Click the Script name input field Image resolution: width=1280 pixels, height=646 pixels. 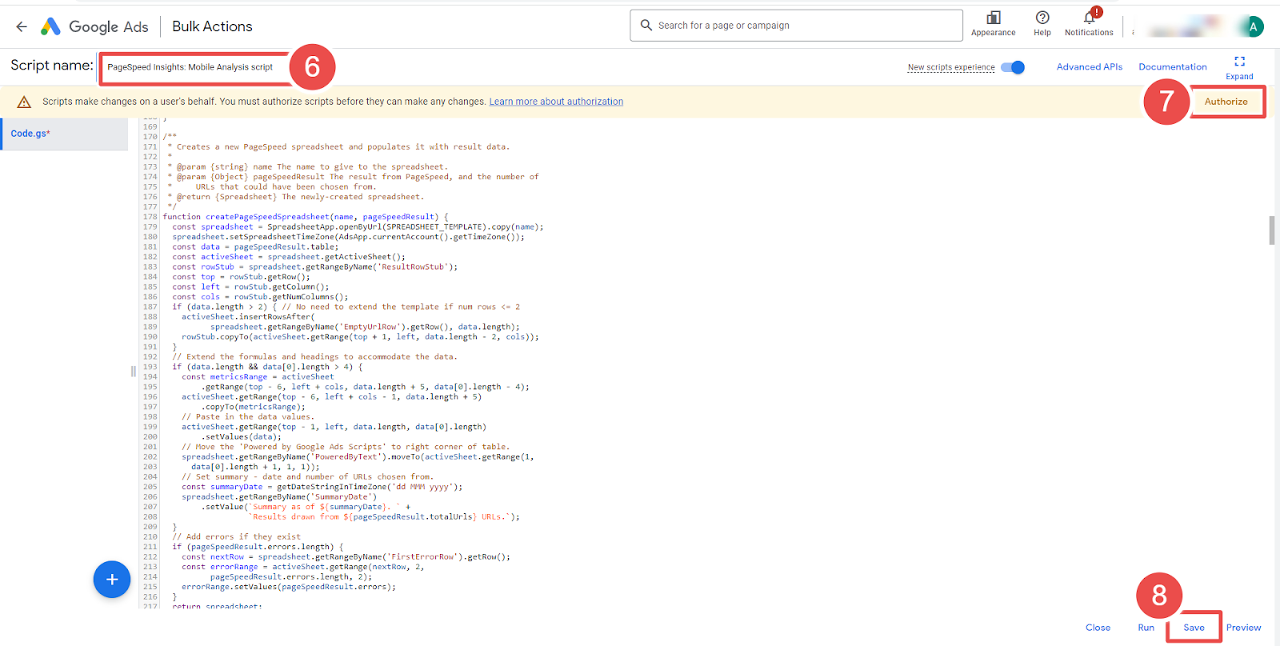coord(194,67)
